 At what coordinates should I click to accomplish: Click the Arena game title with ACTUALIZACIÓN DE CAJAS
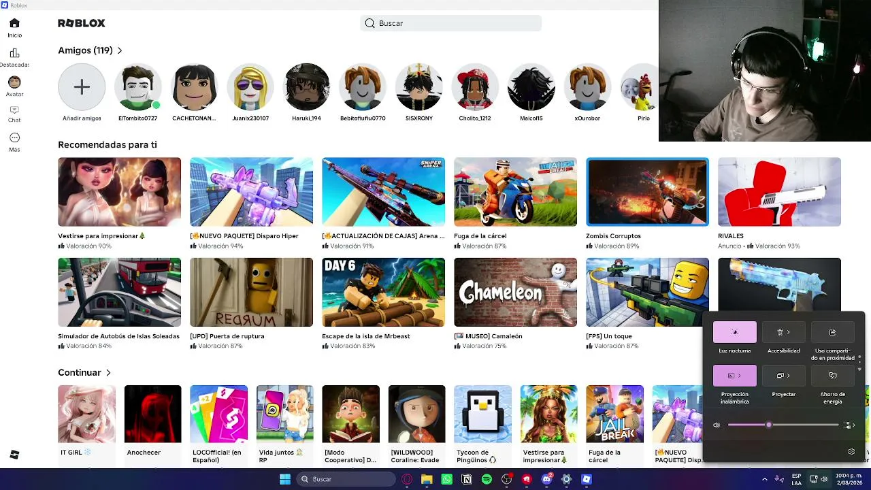tap(383, 236)
